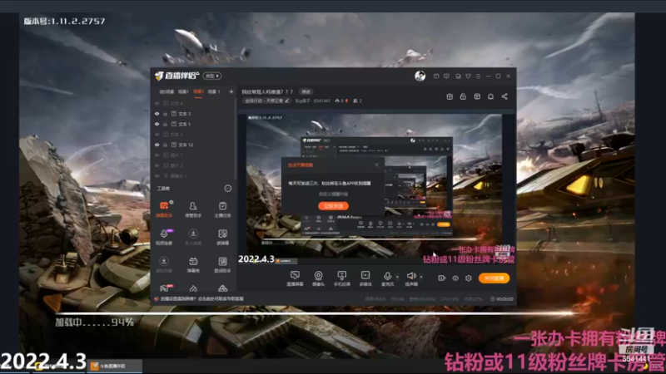This screenshot has width=666, height=374.
Task: Switch to the 场景1 tab left of 场景2
Action: point(183,91)
